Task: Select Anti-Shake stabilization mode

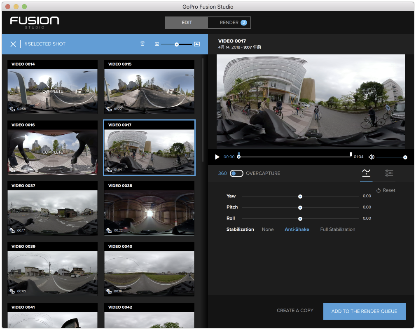Action: click(297, 229)
